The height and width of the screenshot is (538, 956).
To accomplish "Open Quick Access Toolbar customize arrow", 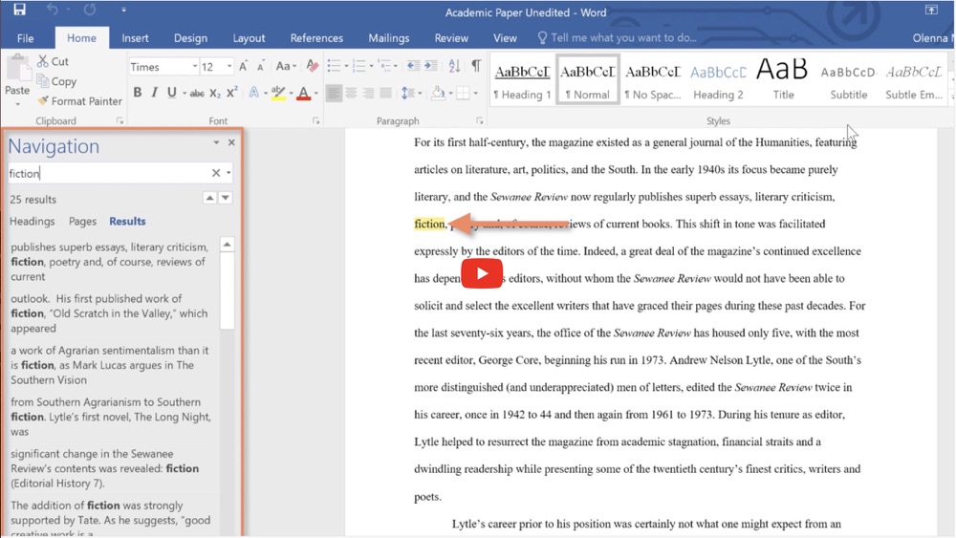I will pyautogui.click(x=123, y=11).
